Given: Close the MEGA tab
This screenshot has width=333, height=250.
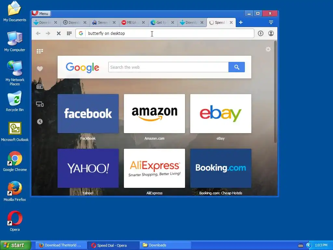Looking at the screenshot, I should tap(143, 22).
